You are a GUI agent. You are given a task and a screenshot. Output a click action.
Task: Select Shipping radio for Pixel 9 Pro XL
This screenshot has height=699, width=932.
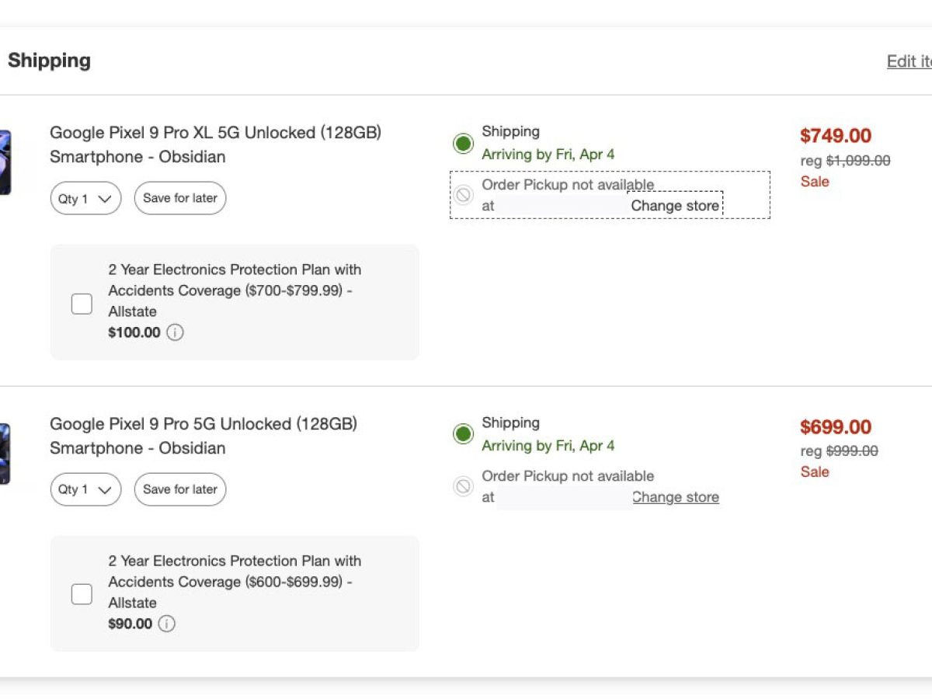[464, 144]
